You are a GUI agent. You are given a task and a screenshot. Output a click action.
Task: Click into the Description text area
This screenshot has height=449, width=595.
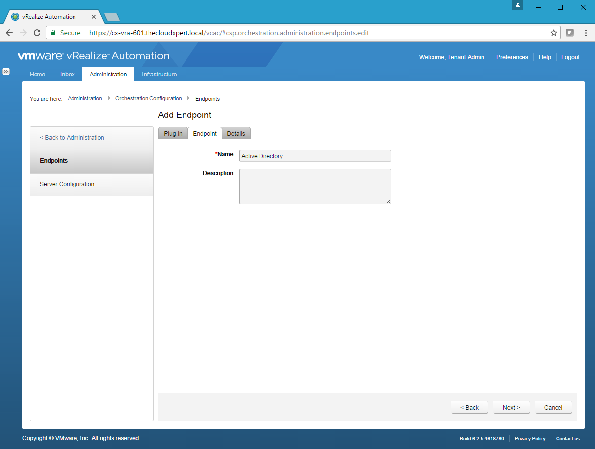315,186
